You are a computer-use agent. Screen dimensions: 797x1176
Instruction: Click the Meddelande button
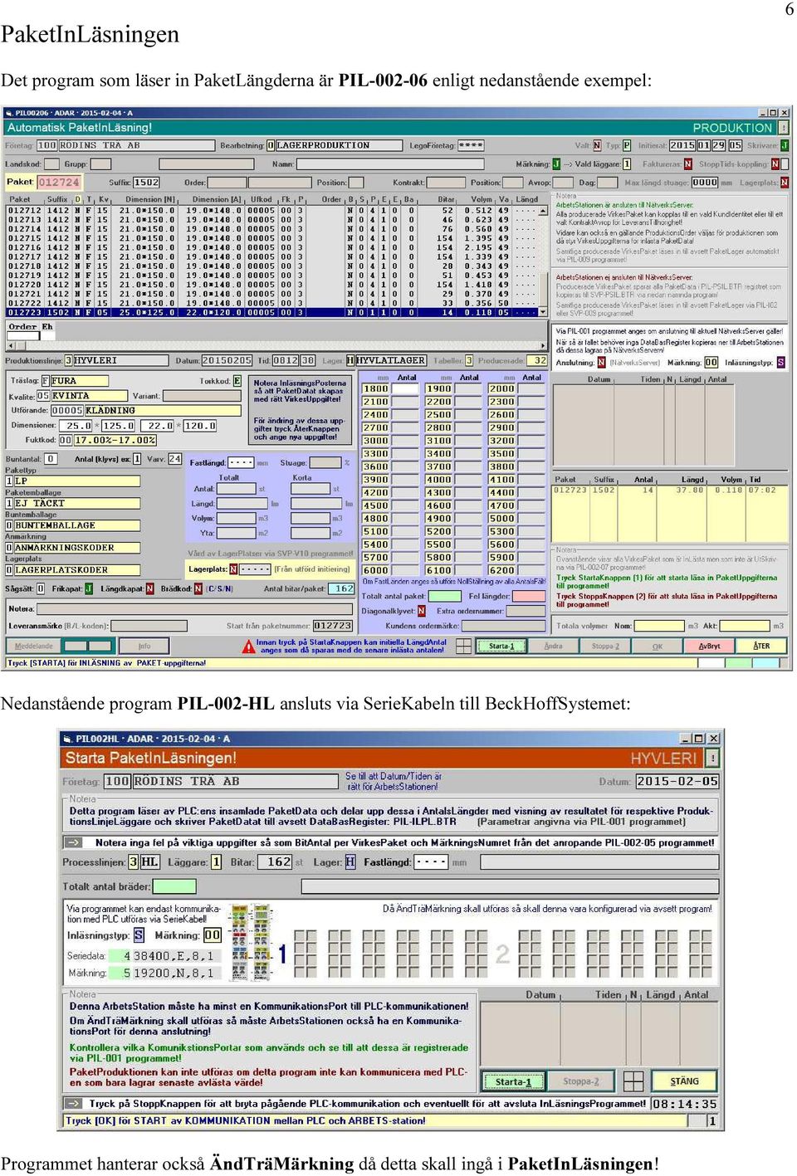(x=34, y=646)
